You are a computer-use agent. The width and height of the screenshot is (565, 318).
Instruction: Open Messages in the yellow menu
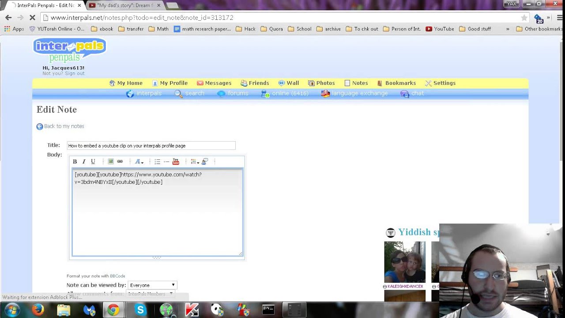214,83
